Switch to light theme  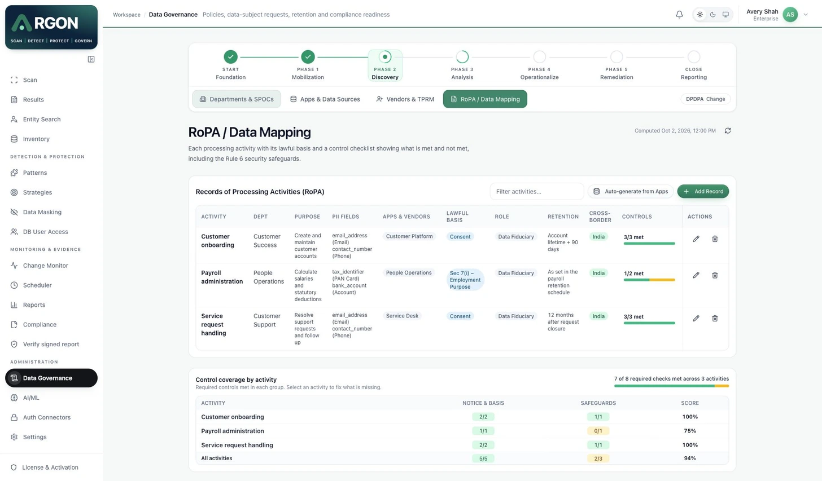700,15
